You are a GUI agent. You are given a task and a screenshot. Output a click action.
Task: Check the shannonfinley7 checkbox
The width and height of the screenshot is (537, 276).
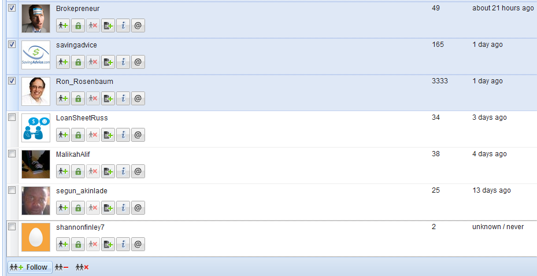pyautogui.click(x=12, y=227)
